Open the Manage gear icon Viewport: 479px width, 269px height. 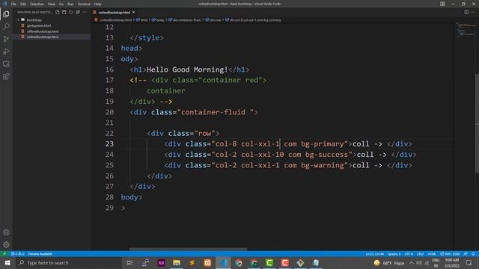pos(6,245)
